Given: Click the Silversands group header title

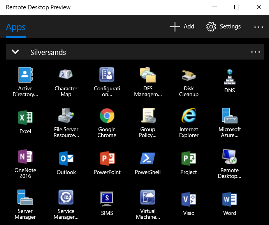Looking at the screenshot, I should click(48, 52).
